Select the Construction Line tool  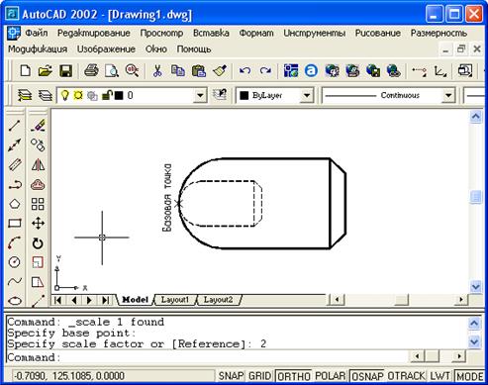(15, 144)
